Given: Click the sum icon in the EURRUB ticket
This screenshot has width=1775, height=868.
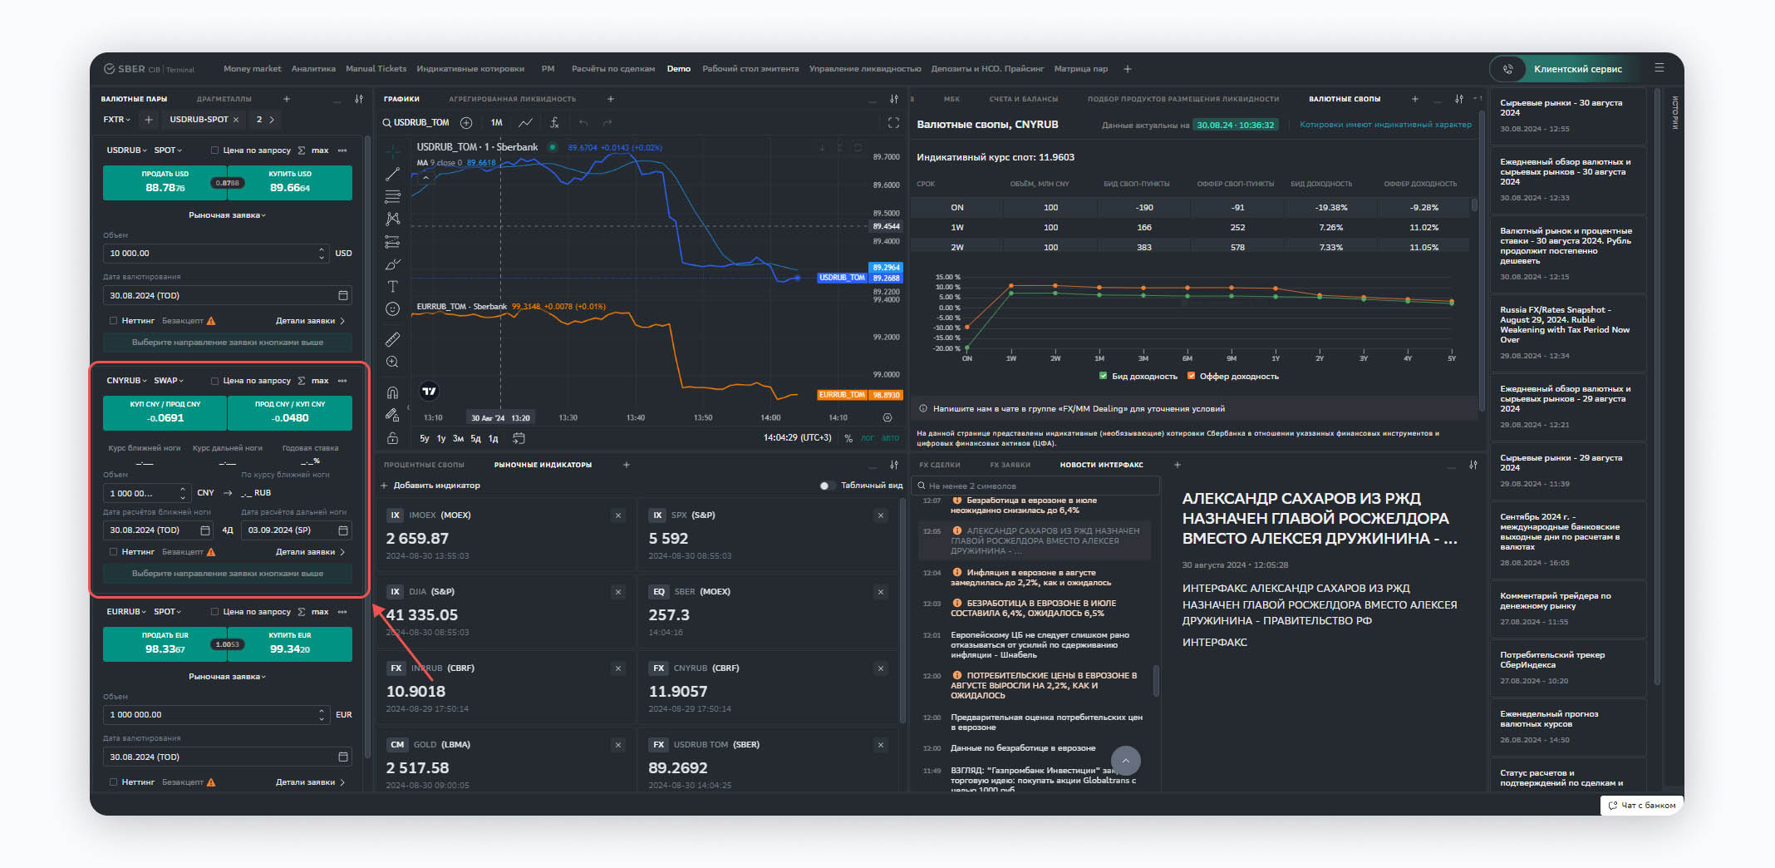Looking at the screenshot, I should pyautogui.click(x=302, y=612).
